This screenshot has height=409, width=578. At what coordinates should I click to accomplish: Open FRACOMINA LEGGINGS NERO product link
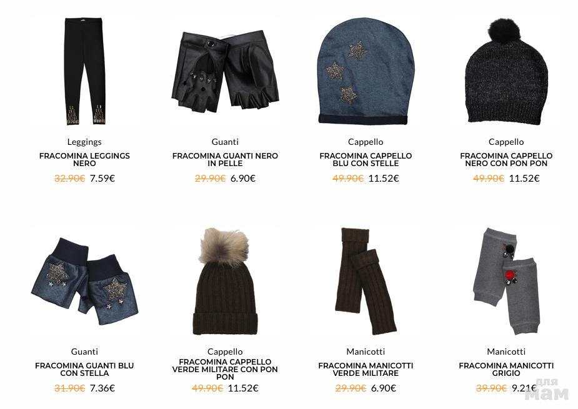click(x=84, y=160)
